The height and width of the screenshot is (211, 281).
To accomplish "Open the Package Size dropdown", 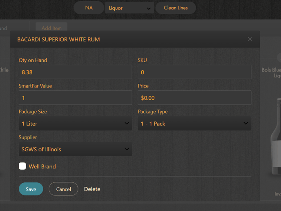I will pyautogui.click(x=75, y=123).
